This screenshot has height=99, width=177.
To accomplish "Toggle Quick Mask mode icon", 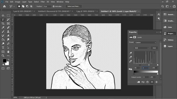I will (x=3, y=68).
